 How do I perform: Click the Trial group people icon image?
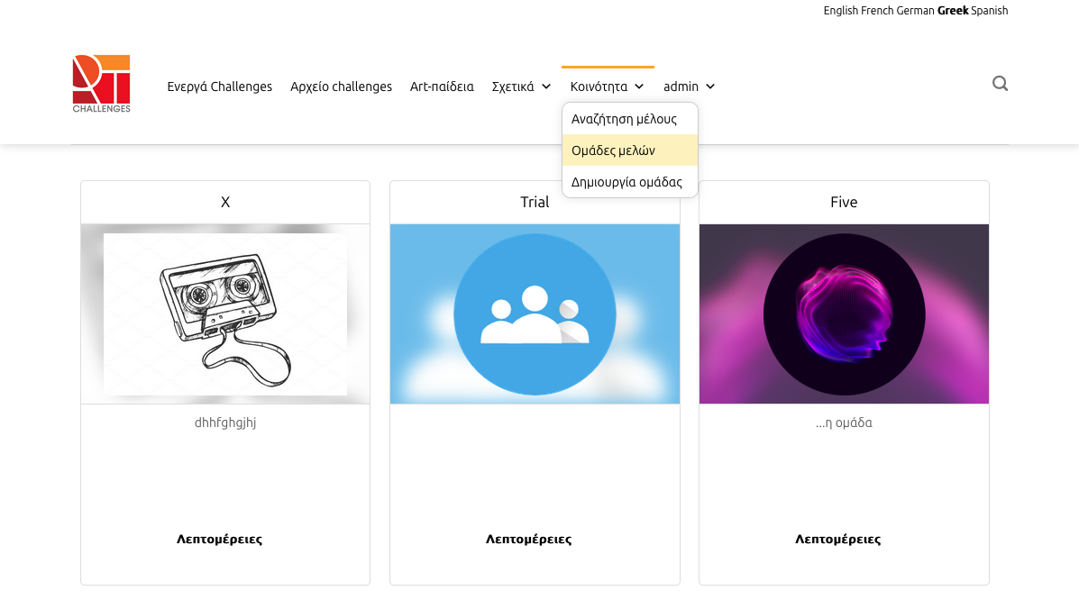[x=535, y=314]
